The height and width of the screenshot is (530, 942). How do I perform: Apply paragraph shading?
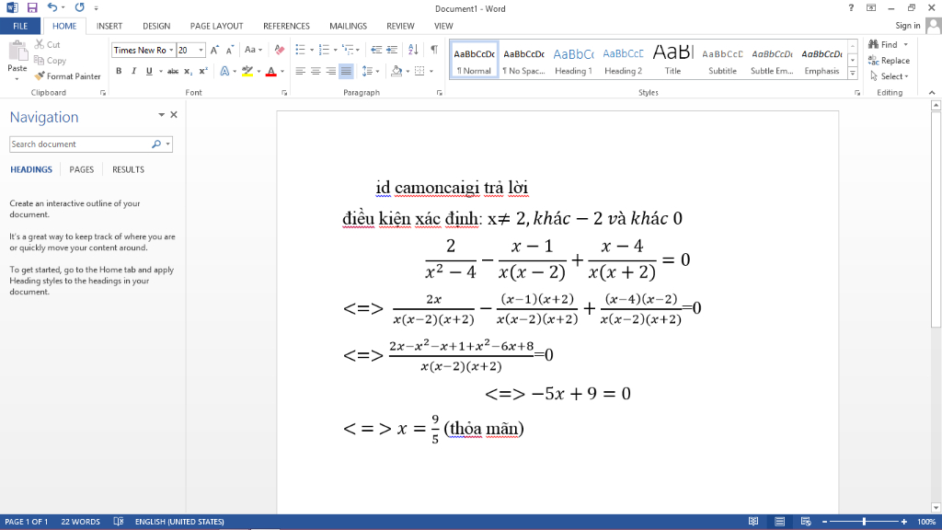tap(396, 71)
